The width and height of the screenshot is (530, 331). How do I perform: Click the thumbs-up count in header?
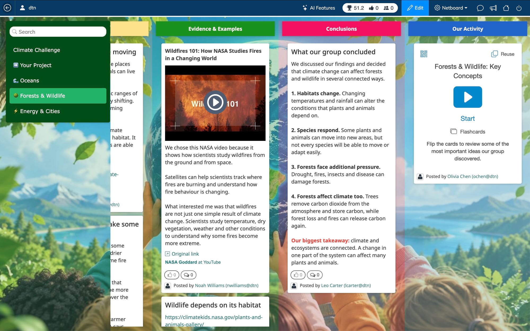coord(374,8)
